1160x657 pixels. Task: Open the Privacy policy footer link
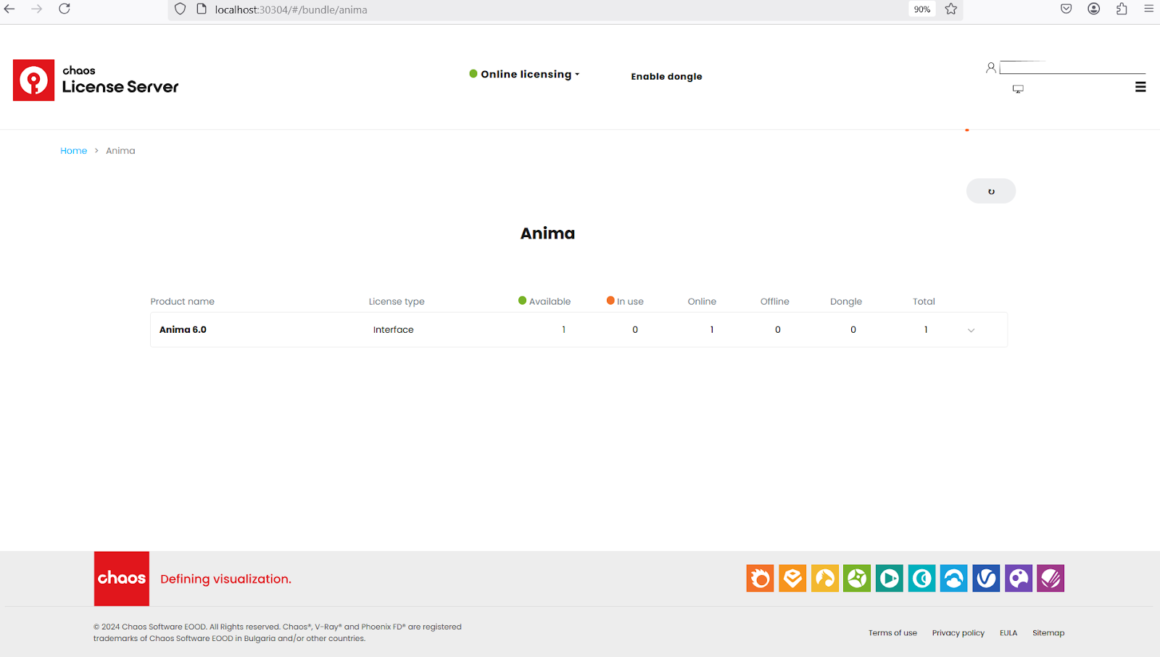click(x=958, y=633)
